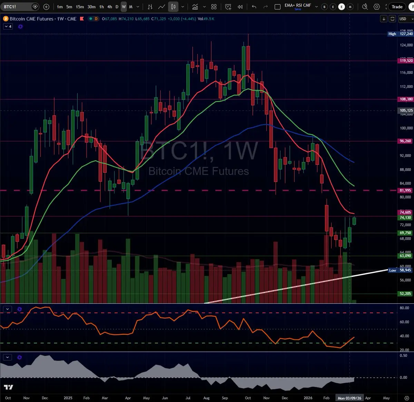Open the USD currency dropdown
Screen dimensions: 414x402
pyautogui.click(x=406, y=19)
